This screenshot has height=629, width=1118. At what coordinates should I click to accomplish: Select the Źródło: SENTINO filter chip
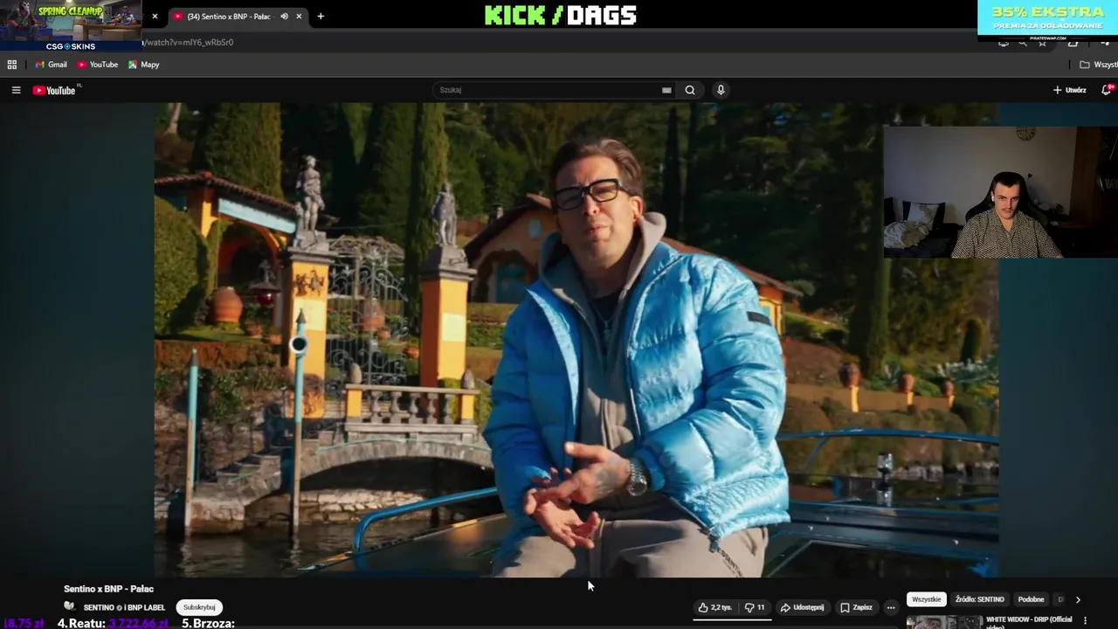979,599
